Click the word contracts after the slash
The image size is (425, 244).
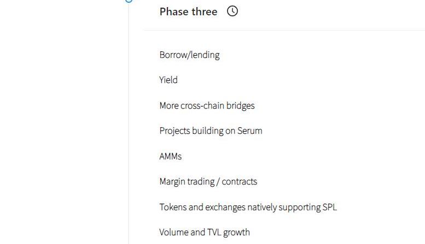click(x=240, y=182)
